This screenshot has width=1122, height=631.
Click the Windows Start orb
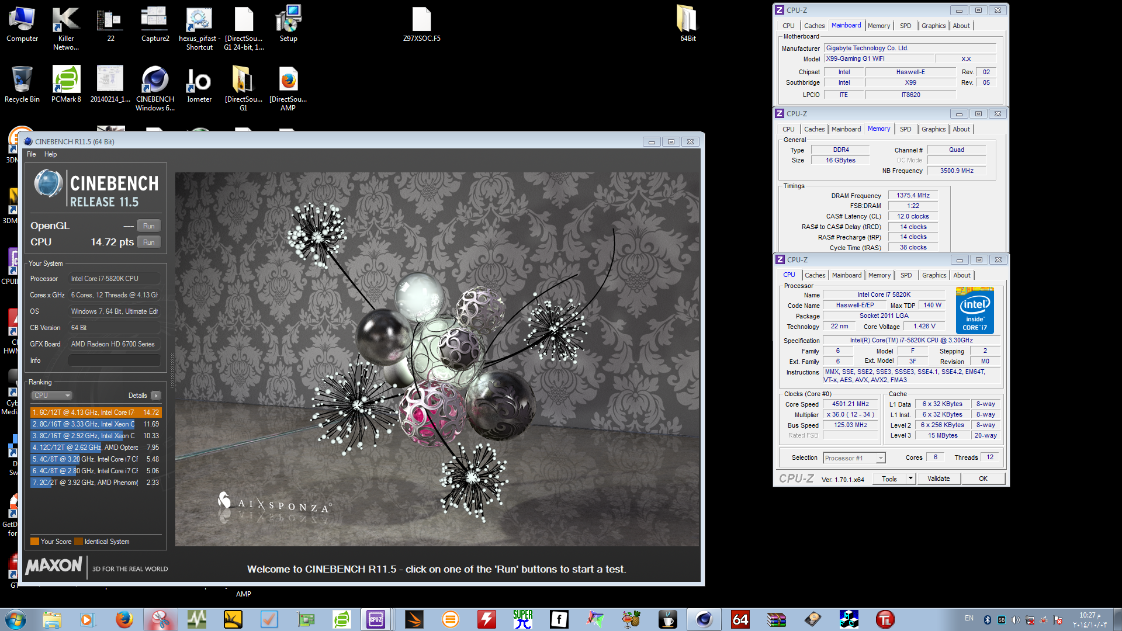pyautogui.click(x=16, y=619)
